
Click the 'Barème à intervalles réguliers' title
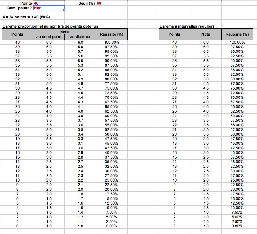[187, 26]
